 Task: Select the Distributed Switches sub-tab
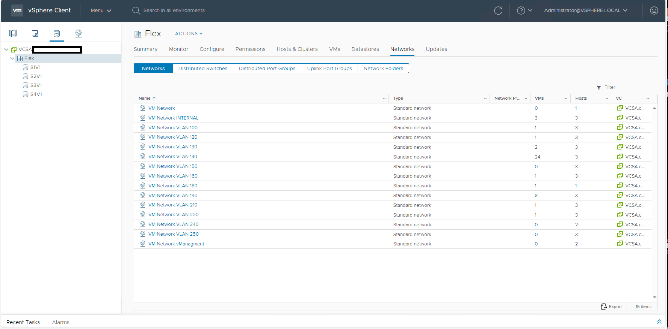[203, 68]
